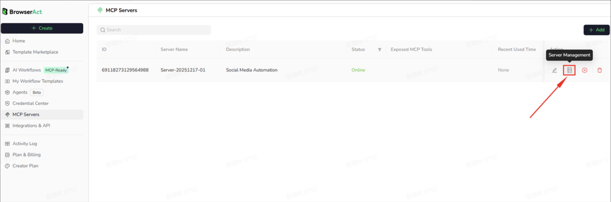Click server name Server-20251217-01
This screenshot has width=611, height=202.
click(x=183, y=70)
